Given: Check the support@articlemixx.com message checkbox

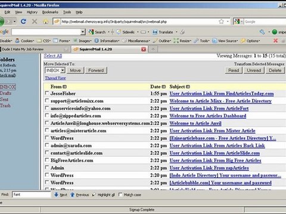Looking at the screenshot, I should click(x=47, y=100).
